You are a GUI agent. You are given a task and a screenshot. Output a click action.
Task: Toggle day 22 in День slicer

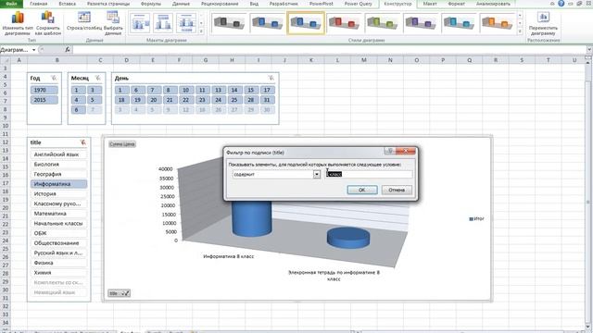[x=185, y=100]
